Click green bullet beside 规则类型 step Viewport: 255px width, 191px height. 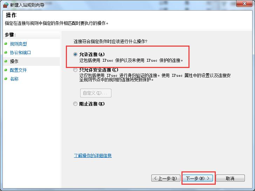tap(6, 43)
